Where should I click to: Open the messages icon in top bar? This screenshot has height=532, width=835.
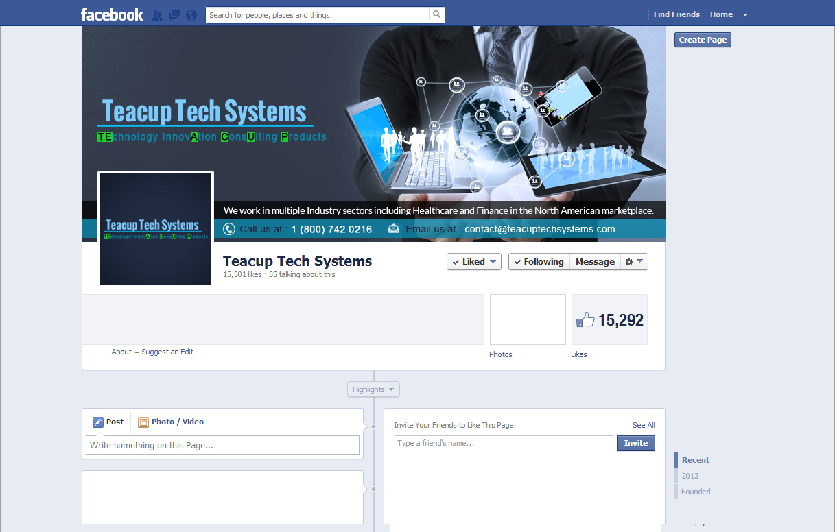pyautogui.click(x=174, y=14)
